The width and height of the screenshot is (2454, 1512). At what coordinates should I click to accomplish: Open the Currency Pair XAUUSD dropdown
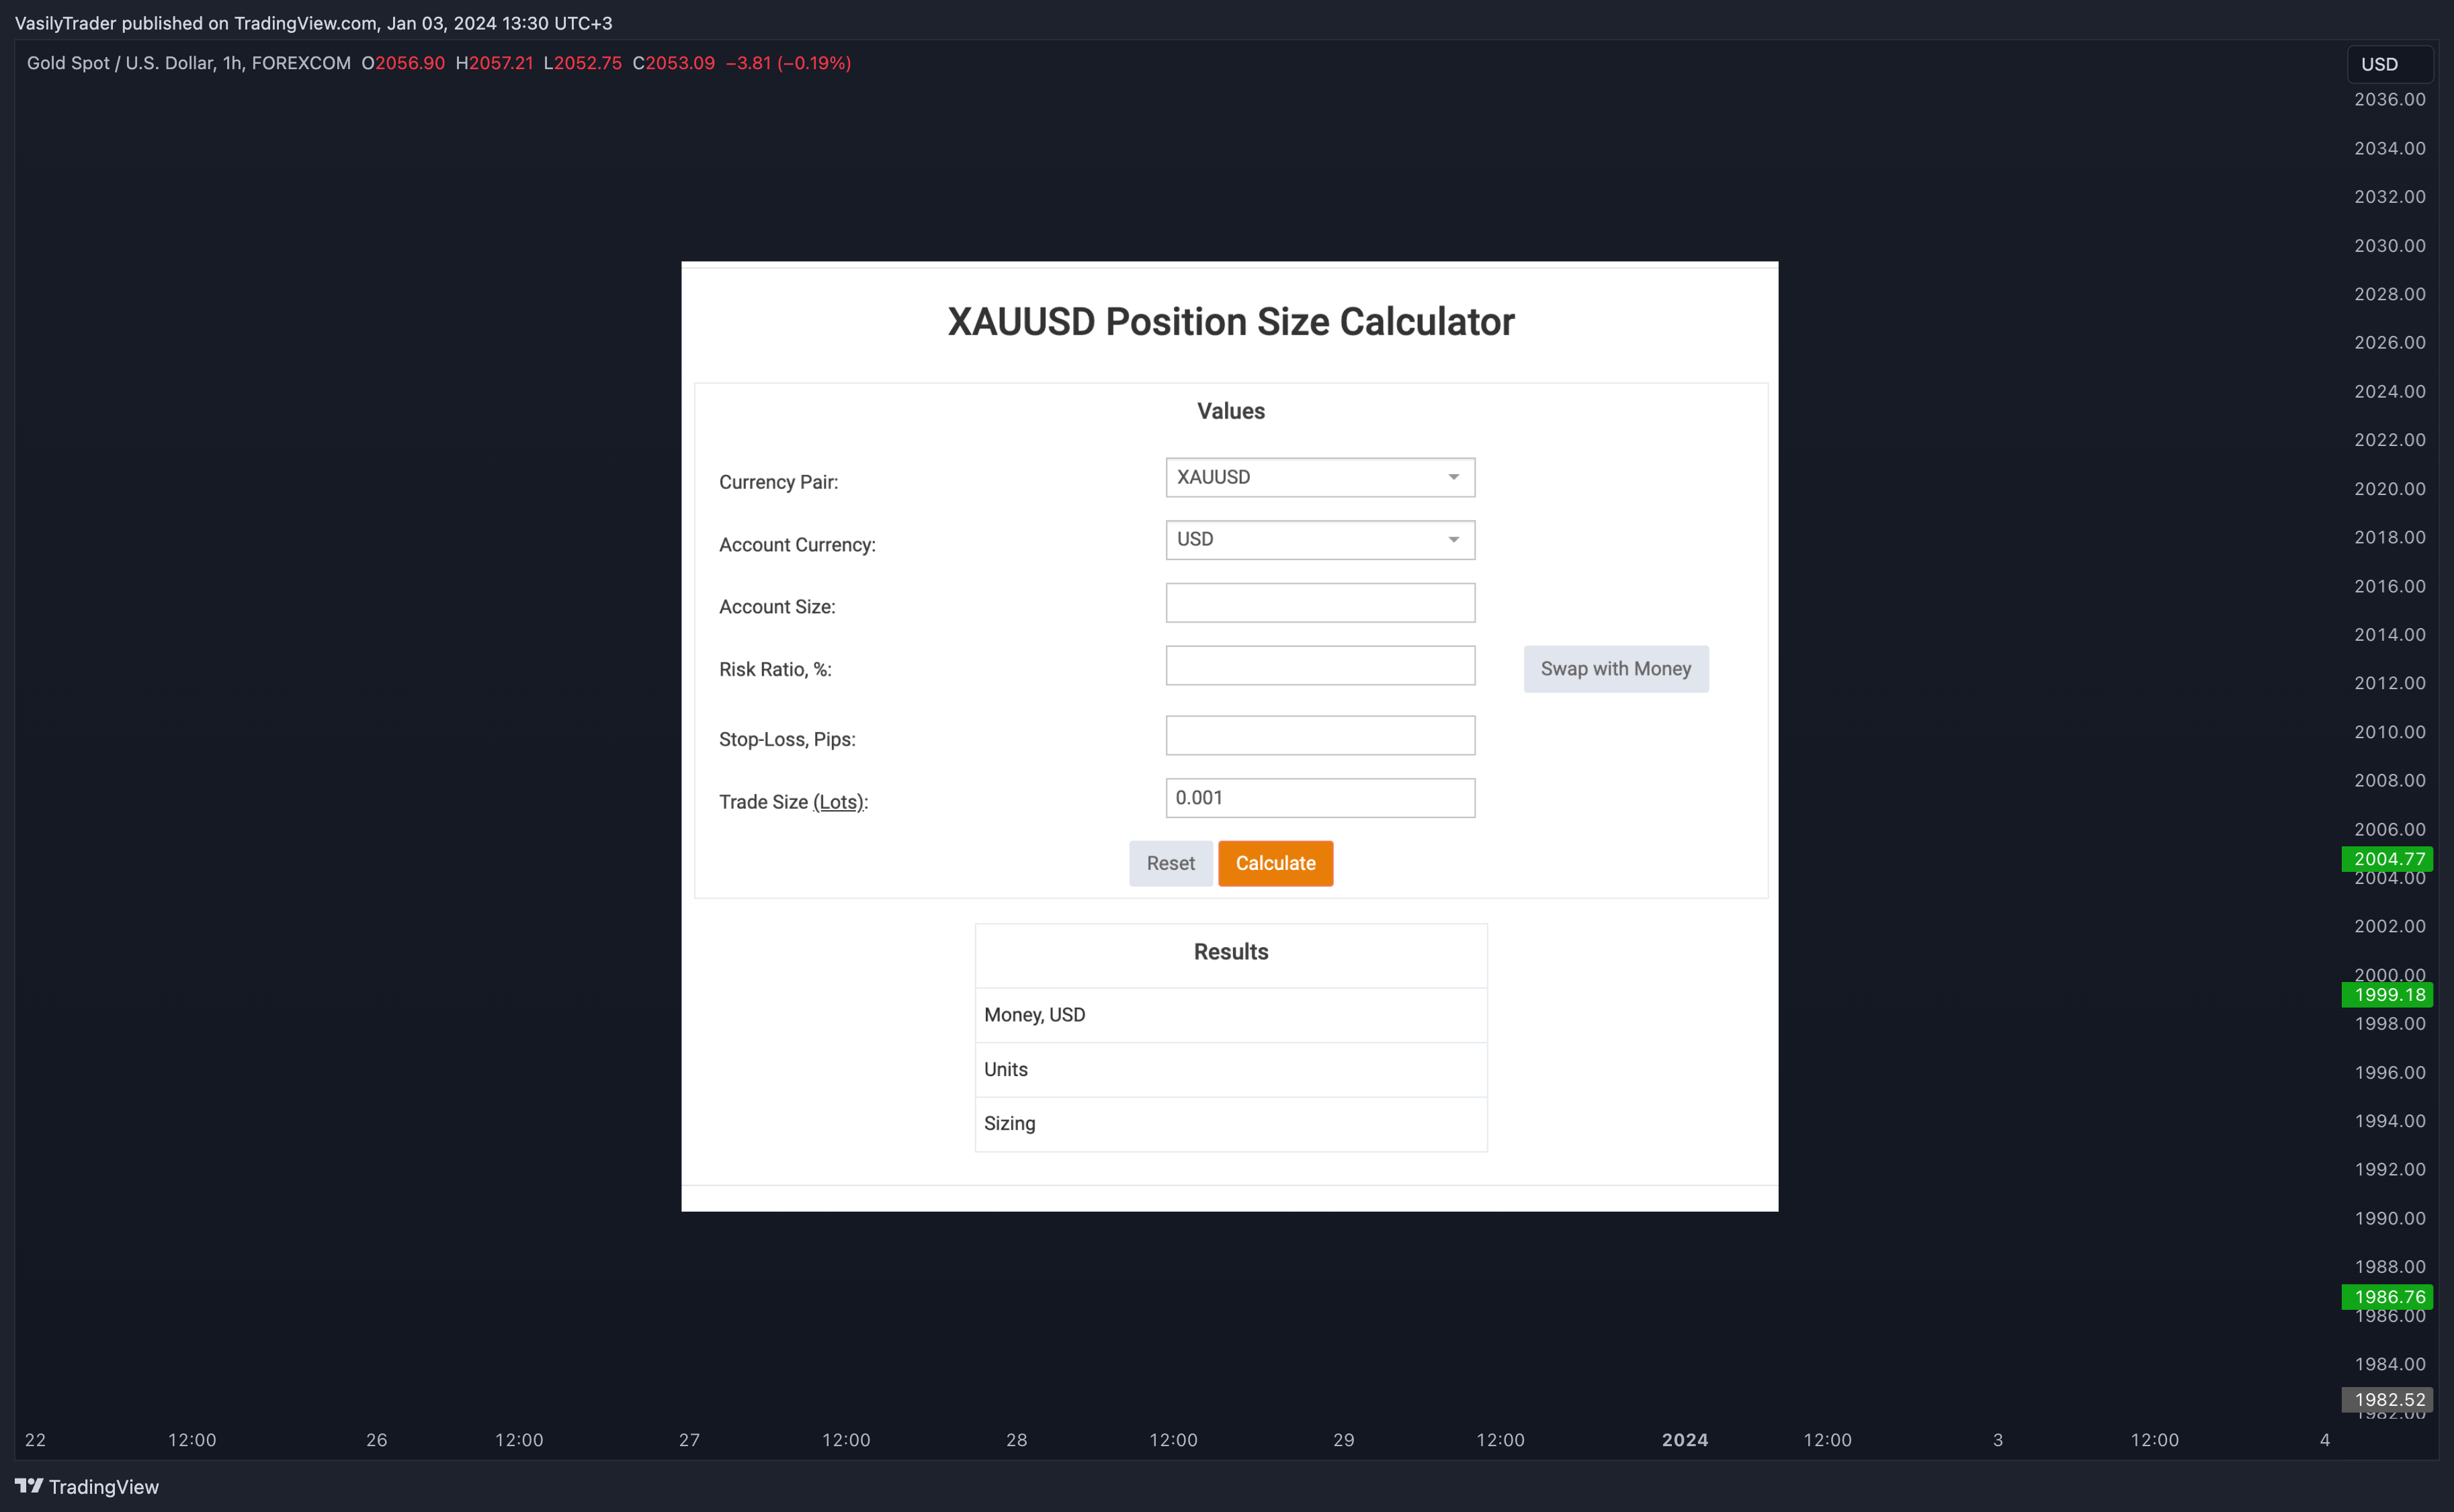click(1320, 477)
